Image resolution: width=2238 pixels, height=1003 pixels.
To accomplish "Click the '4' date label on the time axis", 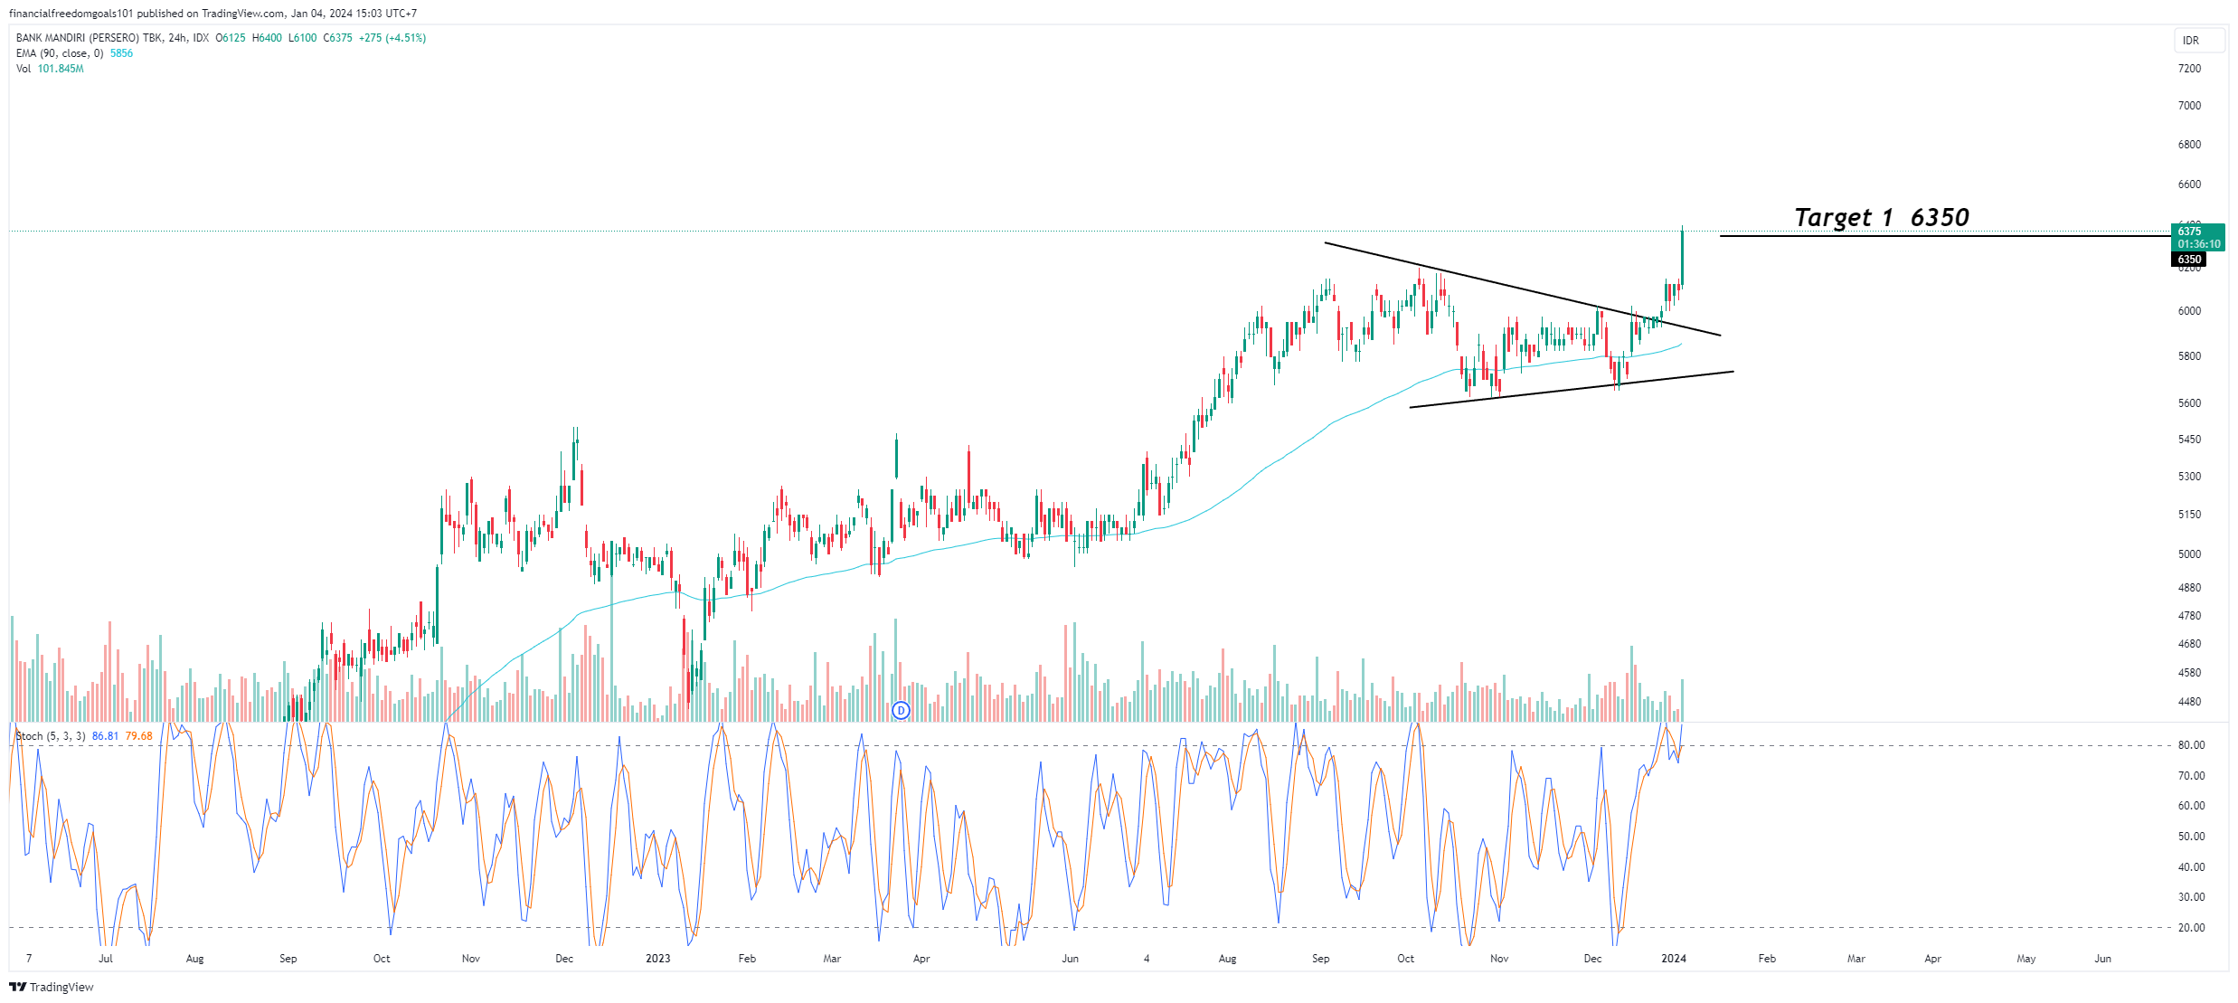I will [1147, 959].
